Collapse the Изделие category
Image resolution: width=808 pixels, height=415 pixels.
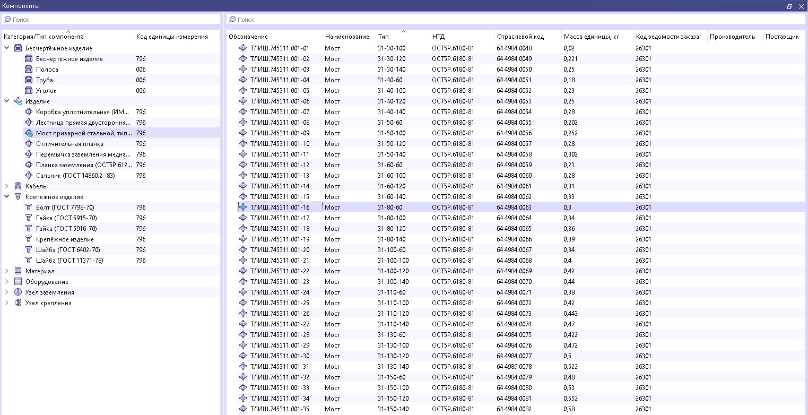pyautogui.click(x=6, y=101)
